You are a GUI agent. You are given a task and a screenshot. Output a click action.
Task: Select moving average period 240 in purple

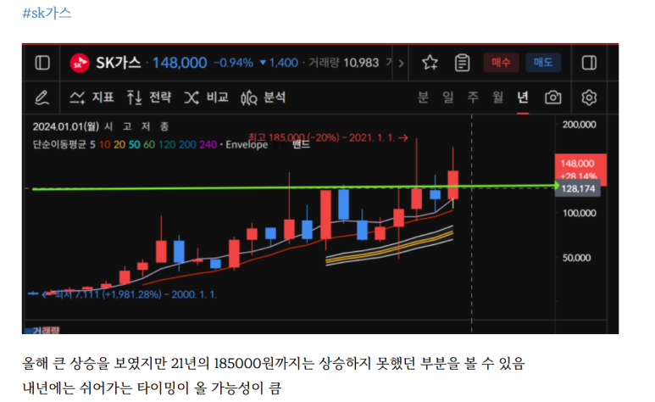(208, 145)
